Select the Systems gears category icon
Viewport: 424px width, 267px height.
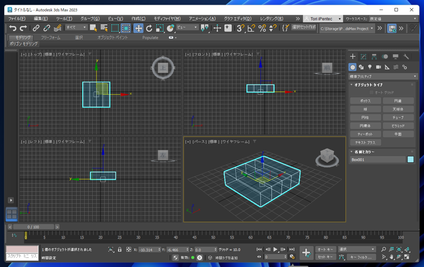[x=404, y=67]
